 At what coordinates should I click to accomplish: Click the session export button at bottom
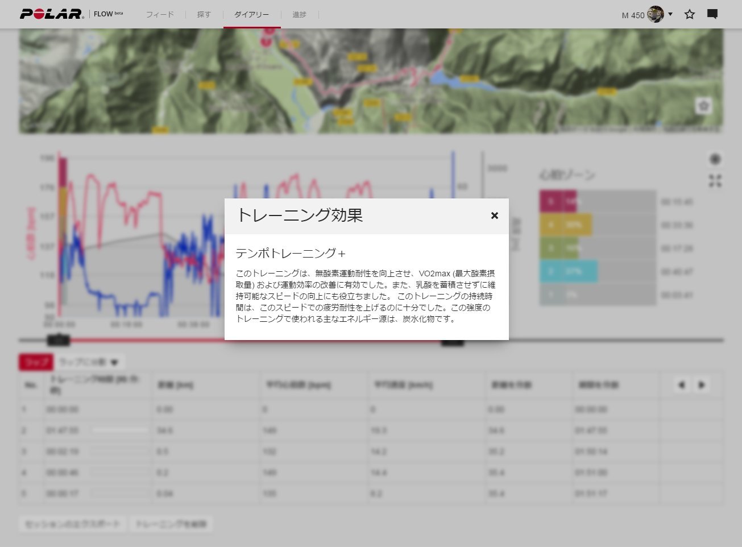pos(73,524)
